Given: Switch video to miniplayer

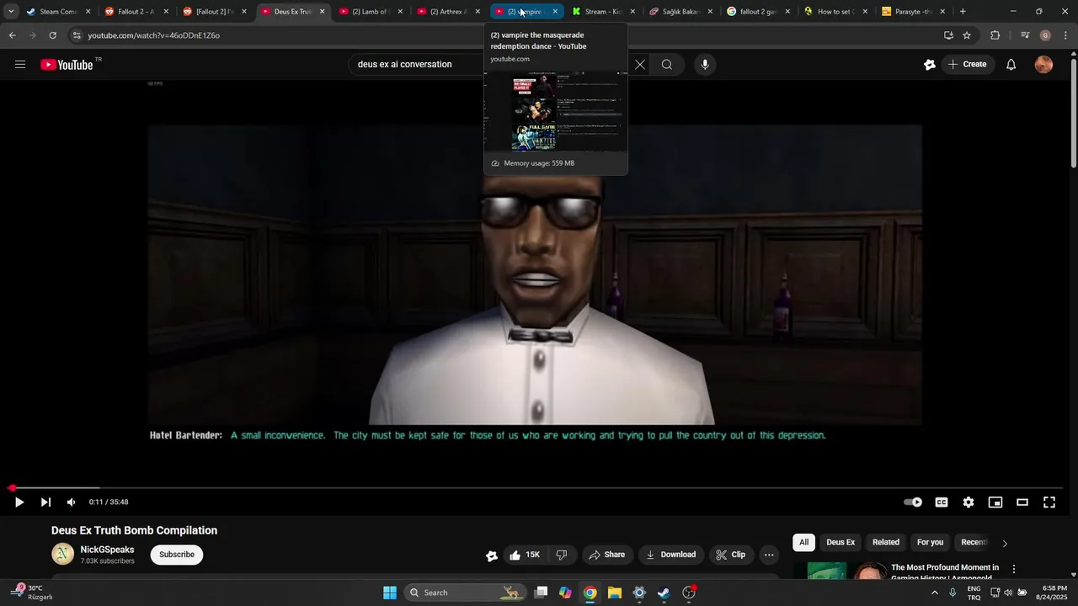Looking at the screenshot, I should point(995,502).
